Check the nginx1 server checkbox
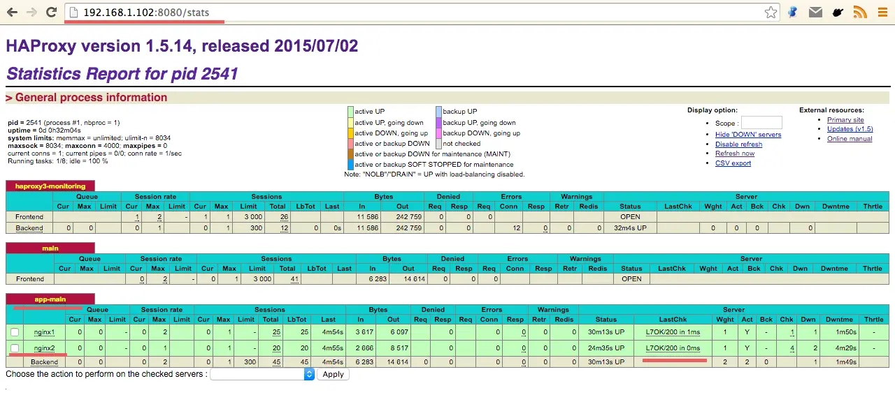The image size is (895, 395). 15,332
